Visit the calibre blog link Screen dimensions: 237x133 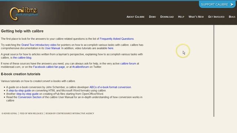point(22,58)
